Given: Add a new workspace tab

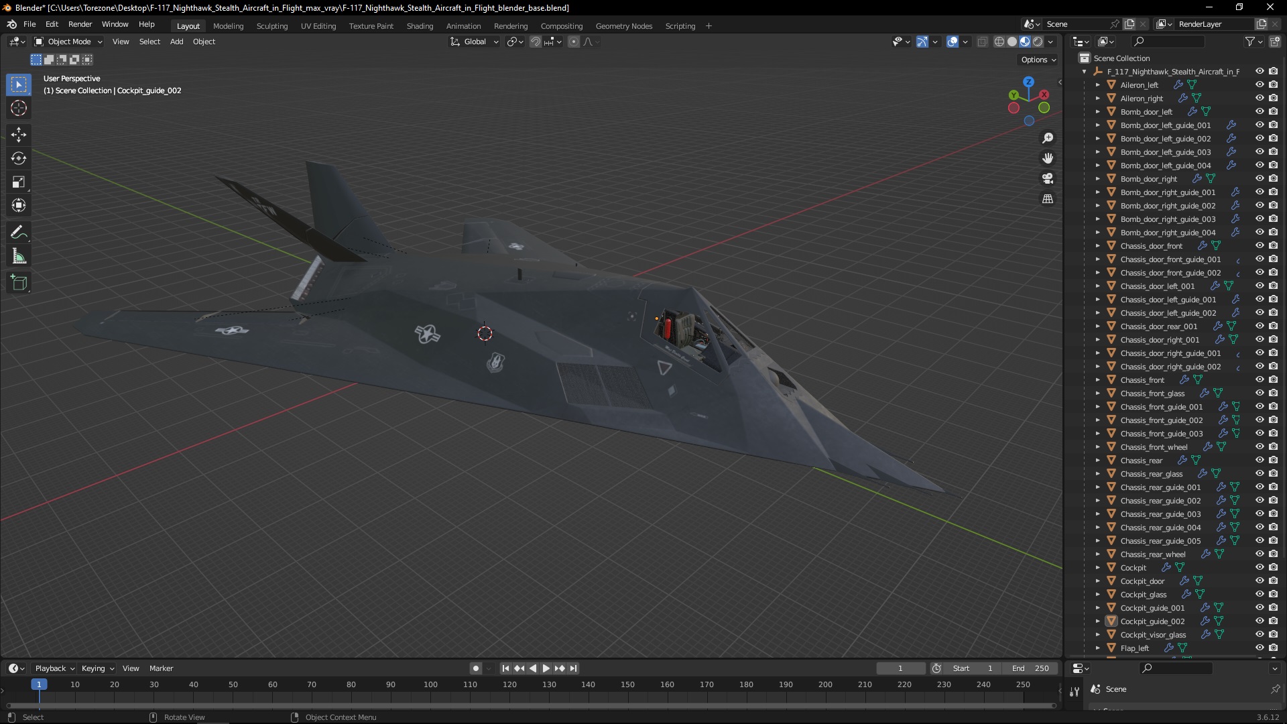Looking at the screenshot, I should pos(709,26).
